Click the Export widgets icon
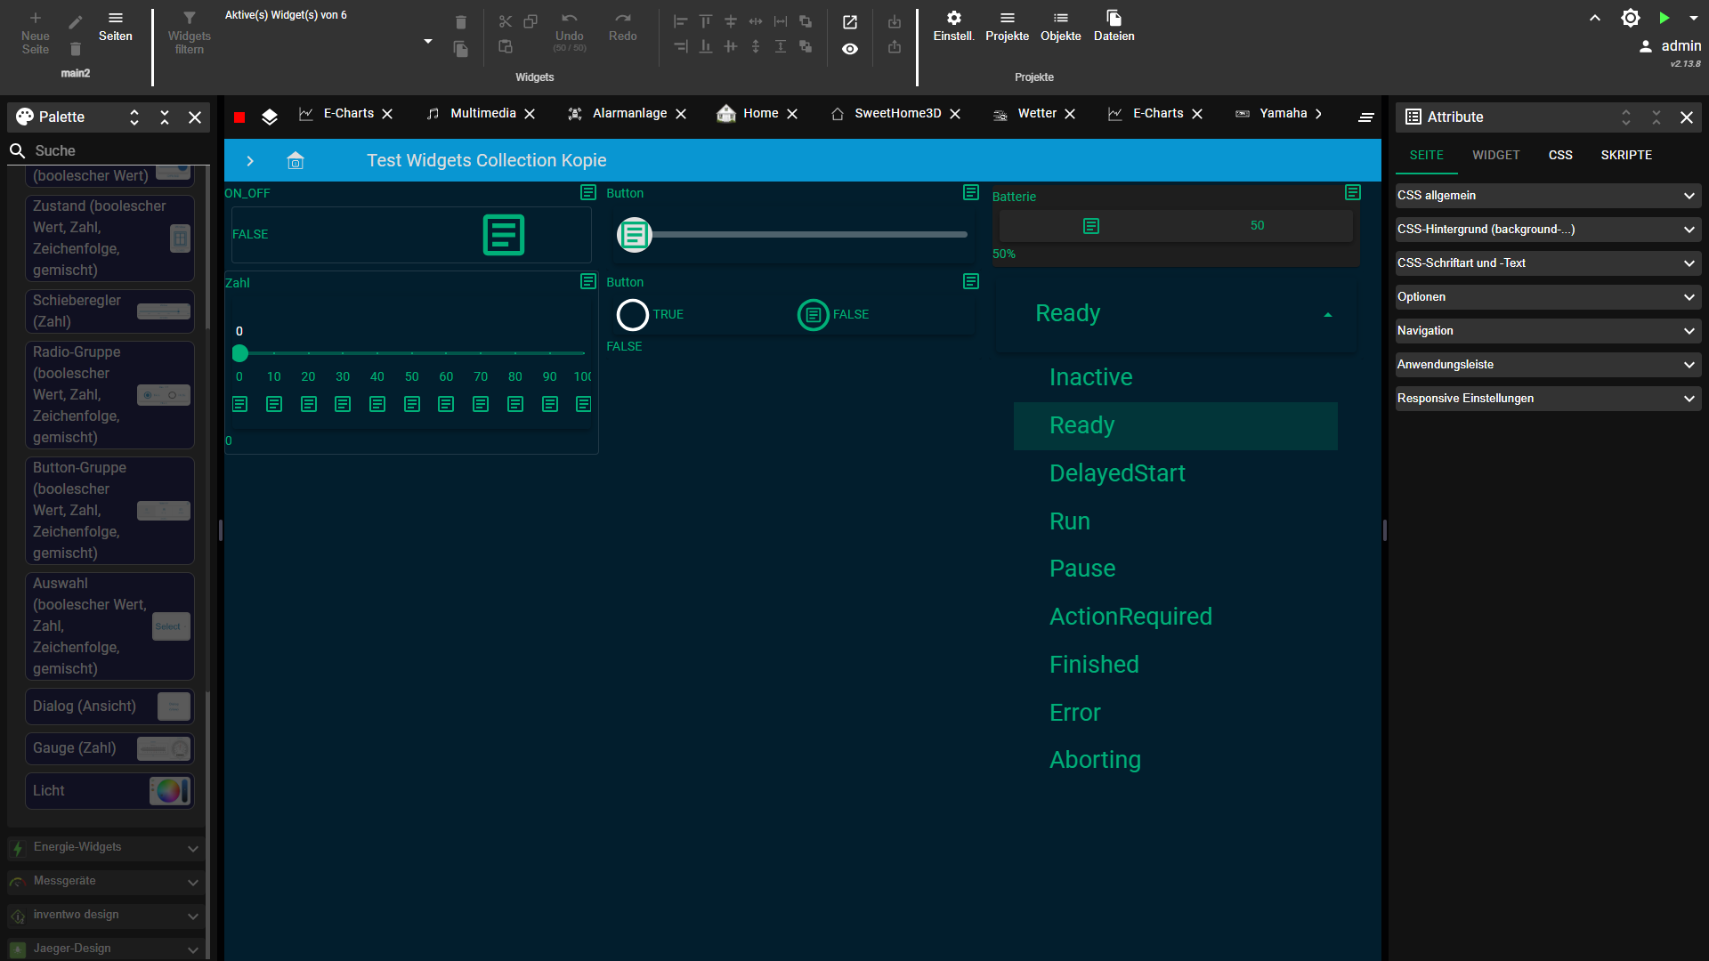 pos(895,49)
